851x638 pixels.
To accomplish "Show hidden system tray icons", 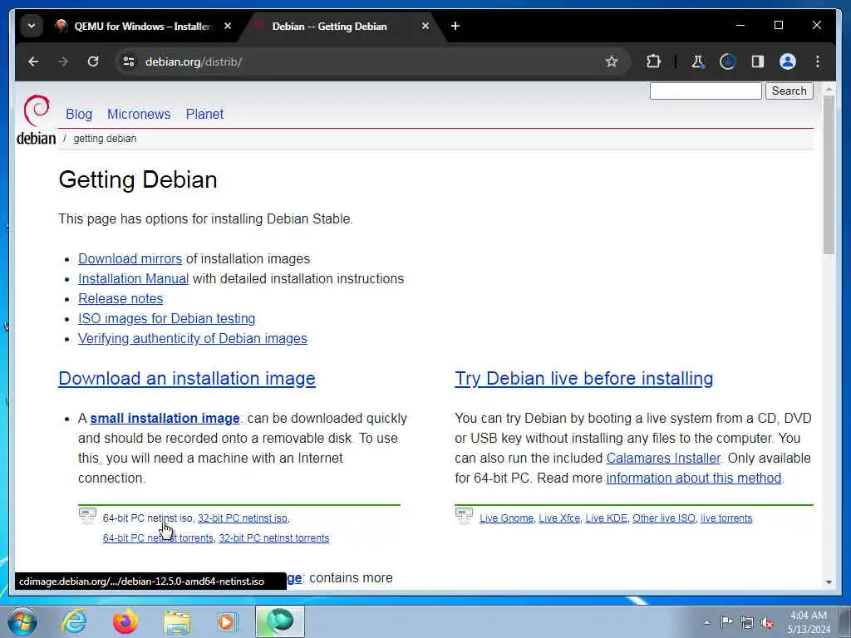I will 706,623.
